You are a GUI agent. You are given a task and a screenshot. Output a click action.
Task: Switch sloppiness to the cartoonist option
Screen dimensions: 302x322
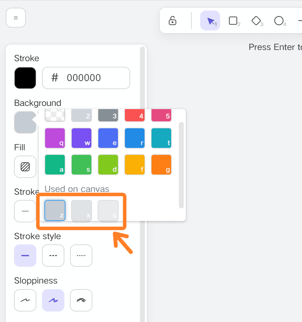(81, 300)
